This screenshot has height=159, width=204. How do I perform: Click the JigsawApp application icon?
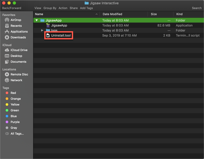(48, 25)
